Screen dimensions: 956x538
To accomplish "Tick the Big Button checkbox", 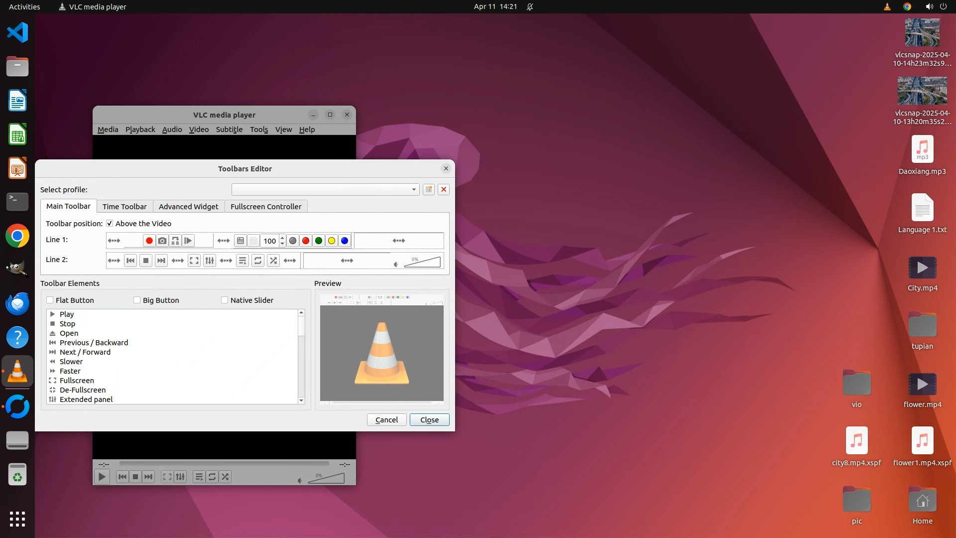I will 137,300.
